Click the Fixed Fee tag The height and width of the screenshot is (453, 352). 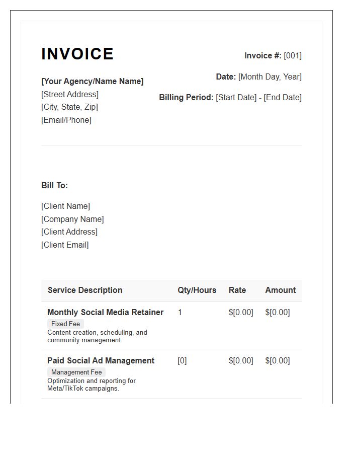pos(65,324)
